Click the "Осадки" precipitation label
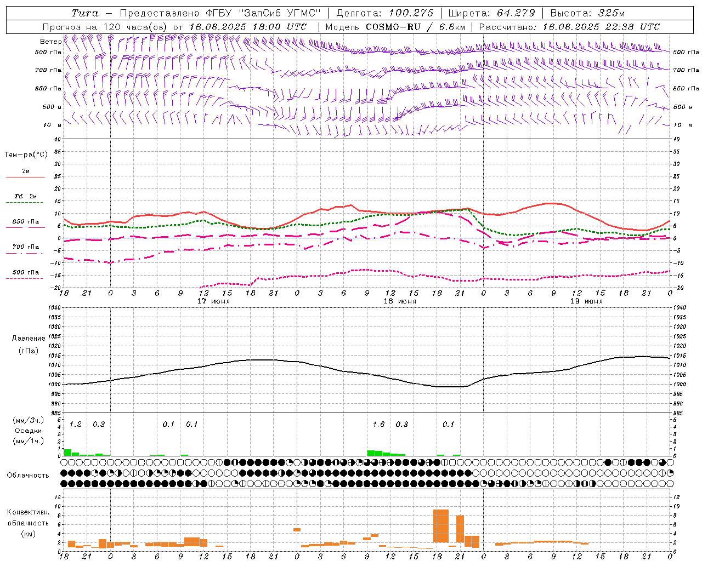The image size is (702, 561). click(28, 431)
